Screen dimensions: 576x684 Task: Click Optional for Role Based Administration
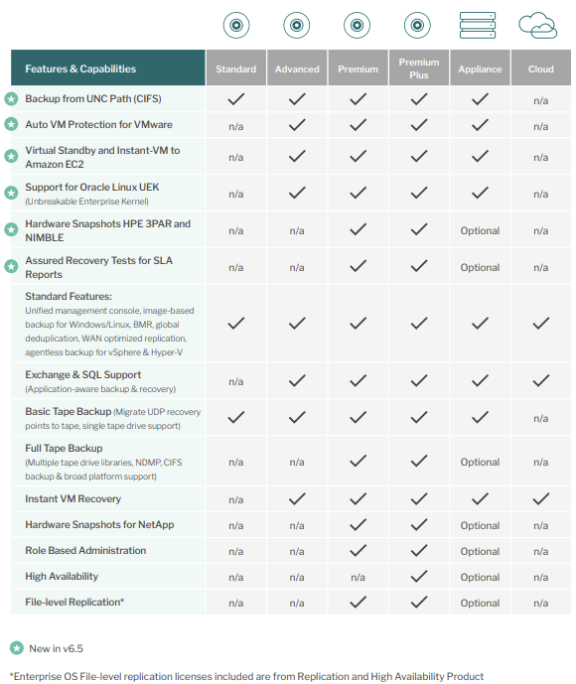pyautogui.click(x=480, y=551)
